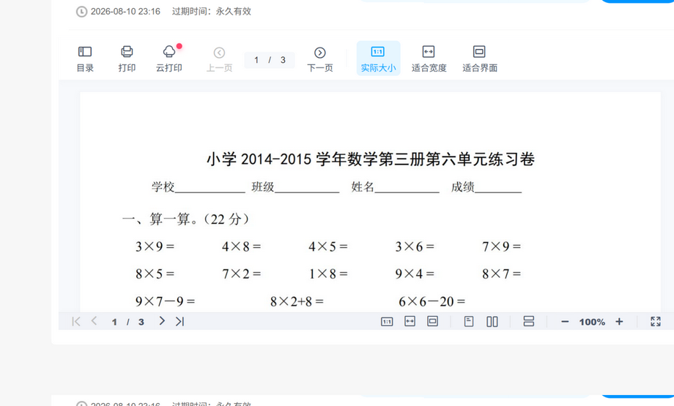
Task: Click bottom bar fit width icon
Action: [410, 321]
